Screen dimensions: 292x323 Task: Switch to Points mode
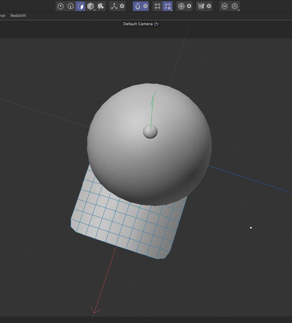click(x=61, y=6)
